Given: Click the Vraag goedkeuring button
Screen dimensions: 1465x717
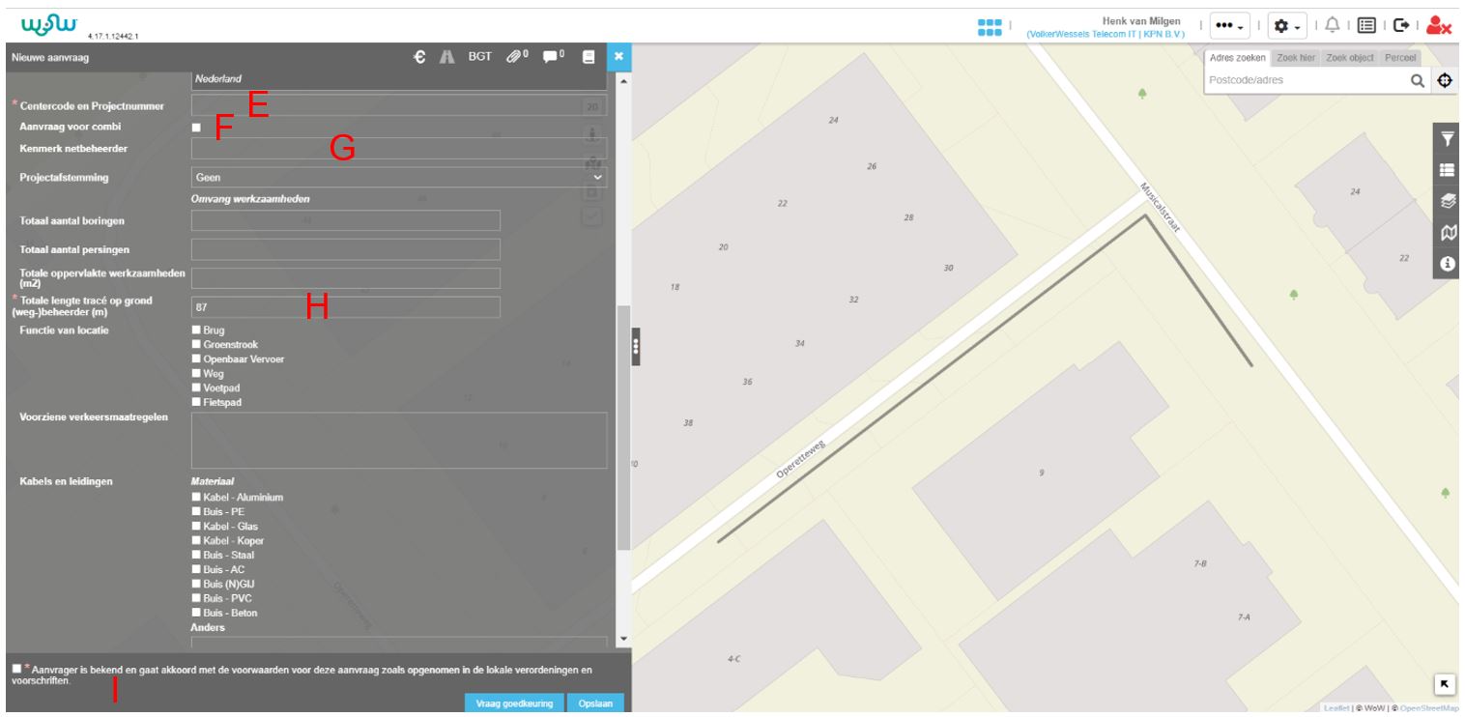Looking at the screenshot, I should (513, 703).
